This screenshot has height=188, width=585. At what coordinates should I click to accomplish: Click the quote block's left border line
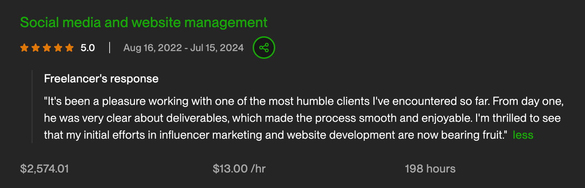(x=32, y=107)
